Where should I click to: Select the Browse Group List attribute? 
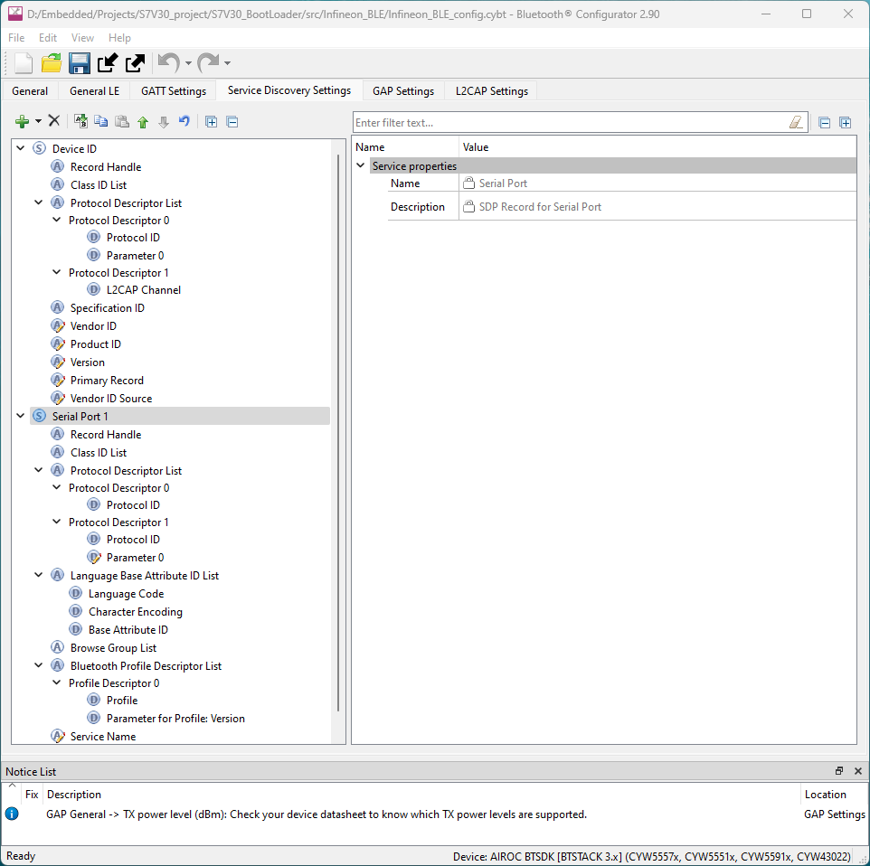pos(113,648)
